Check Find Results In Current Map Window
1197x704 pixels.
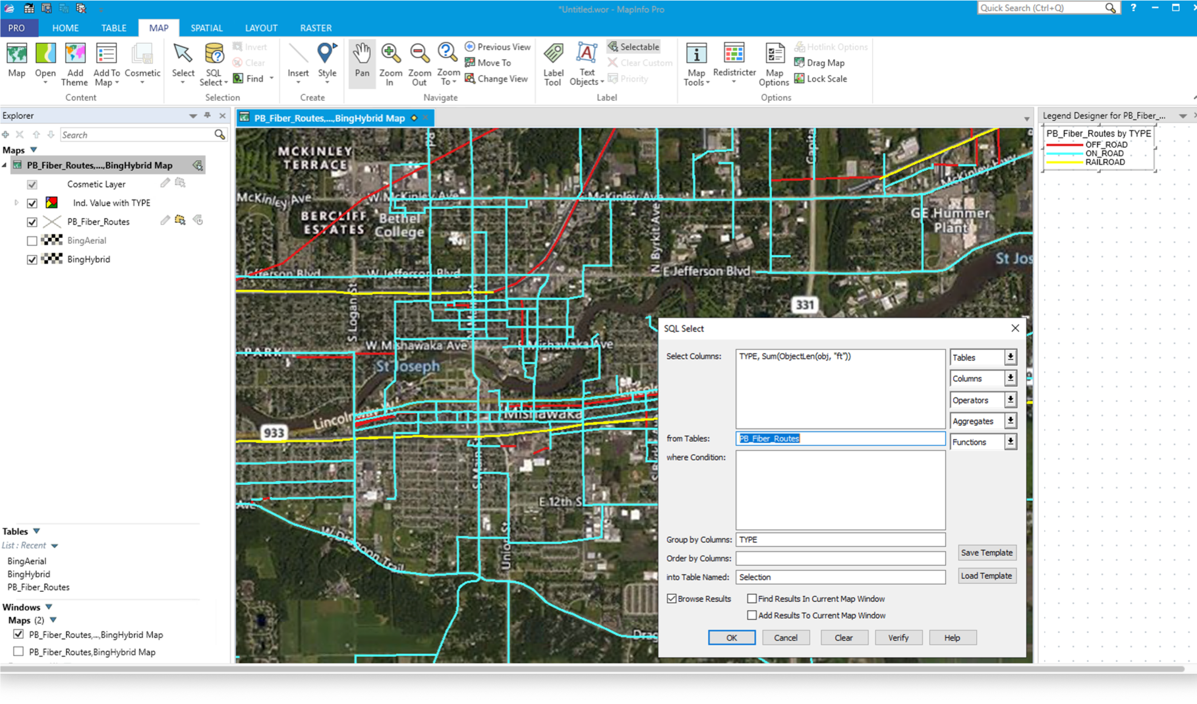tap(751, 599)
